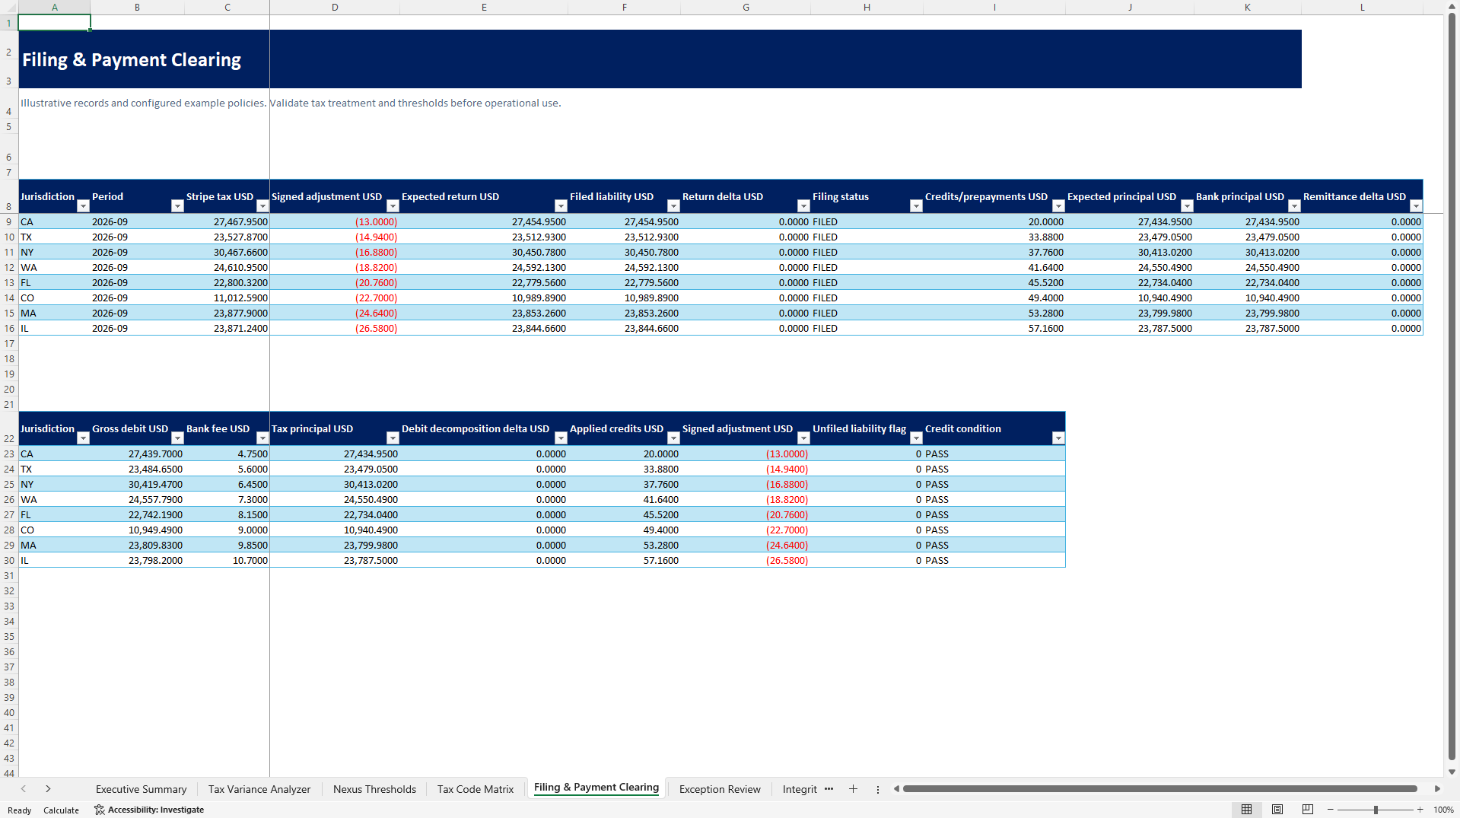Click the horizontal scrollbar thumb
The width and height of the screenshot is (1460, 818).
coord(1159,789)
